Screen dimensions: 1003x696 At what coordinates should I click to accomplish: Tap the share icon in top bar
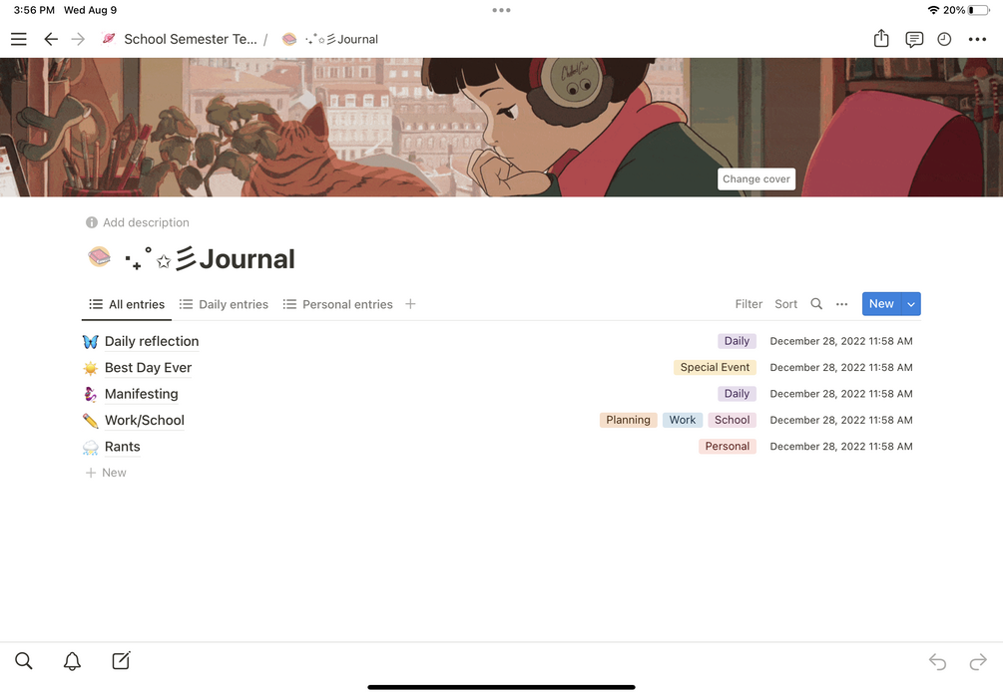click(x=881, y=38)
